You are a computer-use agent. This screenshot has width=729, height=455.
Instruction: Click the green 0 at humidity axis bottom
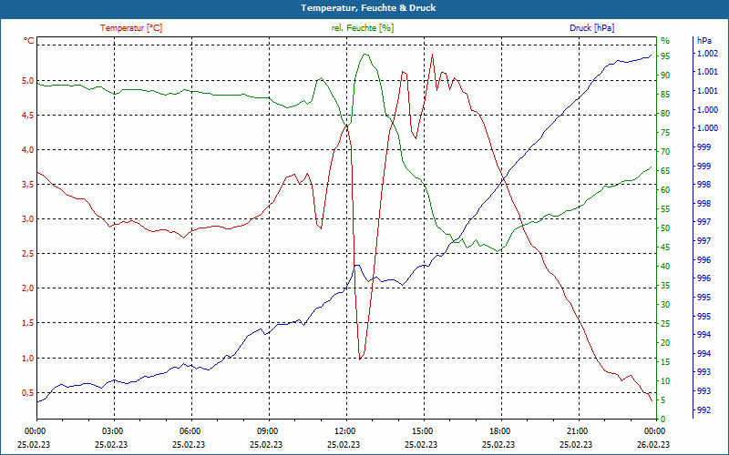(663, 419)
